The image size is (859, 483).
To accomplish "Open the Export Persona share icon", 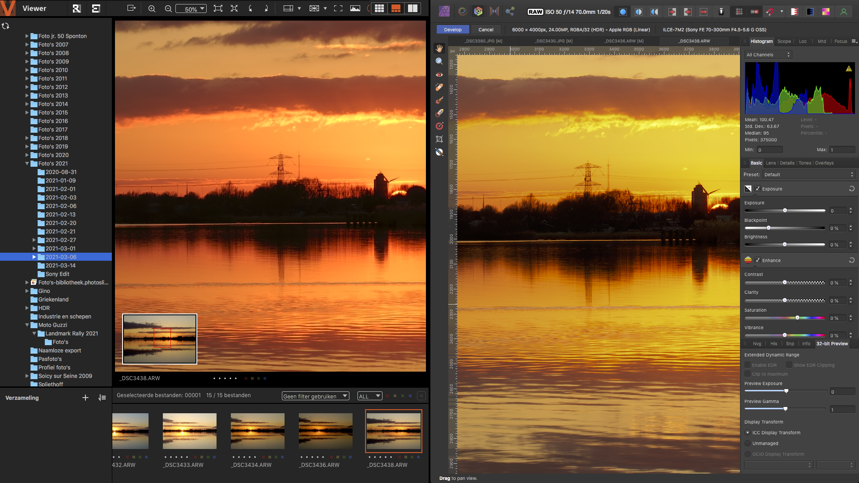I will 510,12.
